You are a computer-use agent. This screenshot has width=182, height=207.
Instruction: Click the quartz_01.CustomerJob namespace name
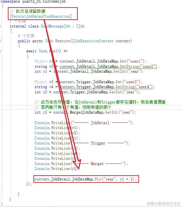44,2
